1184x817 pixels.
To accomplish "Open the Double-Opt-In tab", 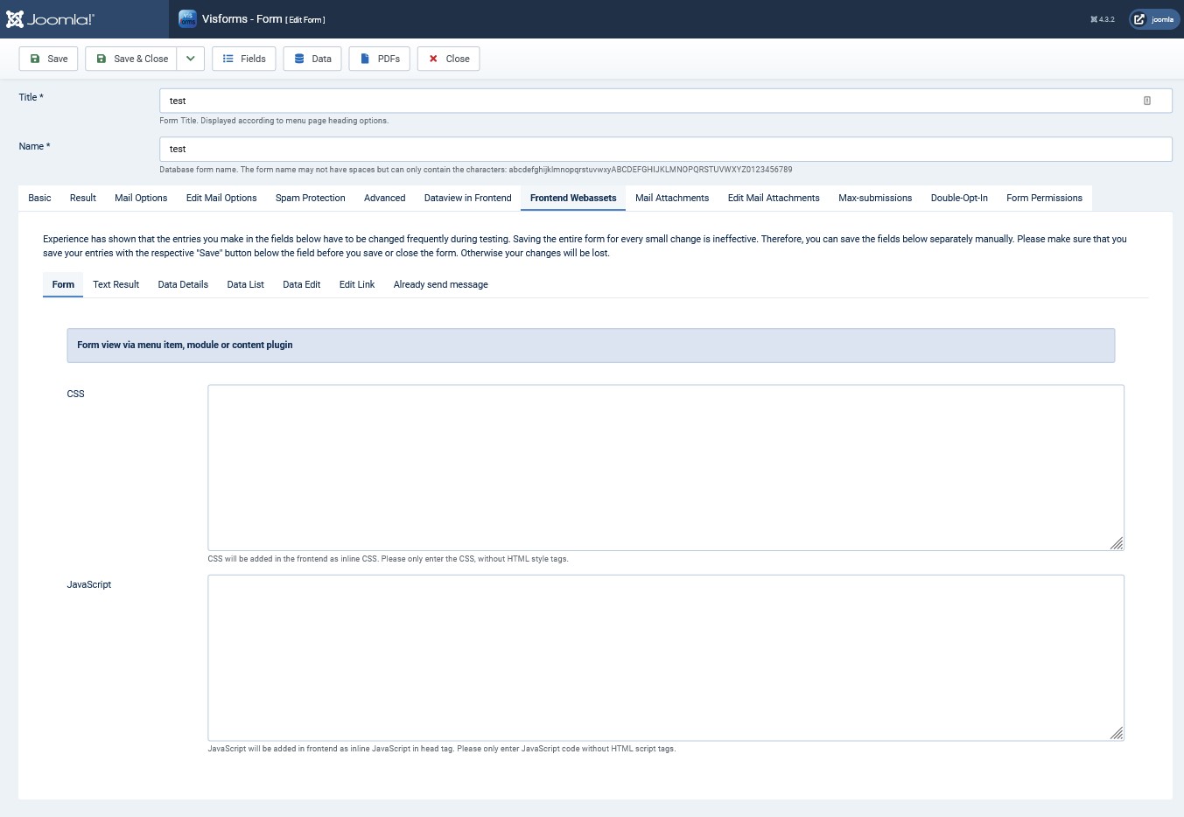I will pos(959,198).
